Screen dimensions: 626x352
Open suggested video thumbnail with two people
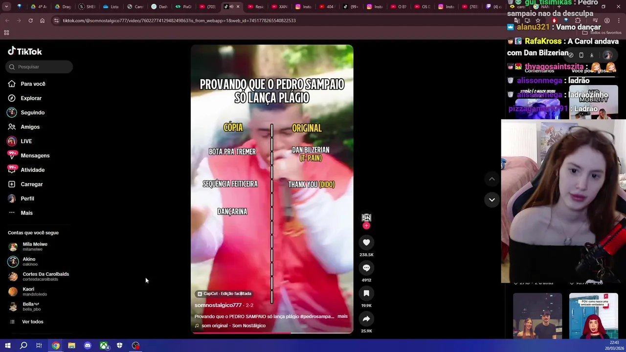point(537,316)
